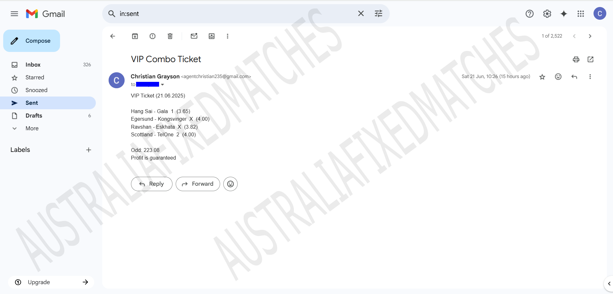613x294 pixels.
Task: Click the VIP Ticket (21.06.2025) line
Action: click(x=158, y=96)
